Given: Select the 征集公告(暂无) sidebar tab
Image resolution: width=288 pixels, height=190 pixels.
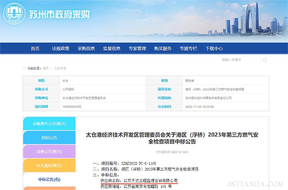Looking at the screenshot, I should [x=49, y=152].
